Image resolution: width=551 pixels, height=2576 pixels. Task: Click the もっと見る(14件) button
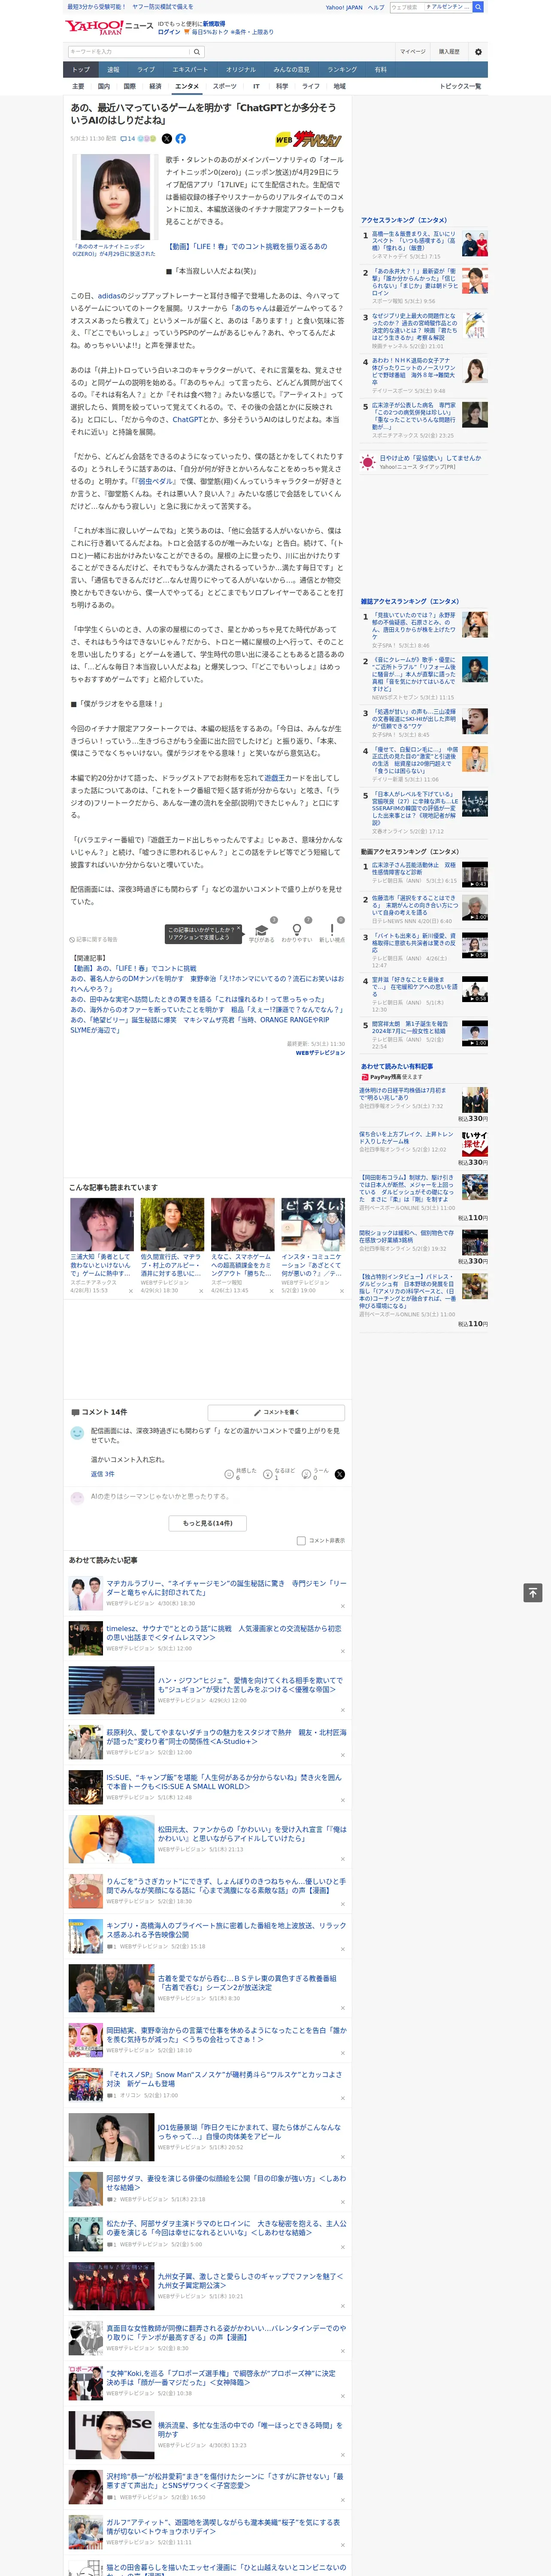click(208, 1523)
